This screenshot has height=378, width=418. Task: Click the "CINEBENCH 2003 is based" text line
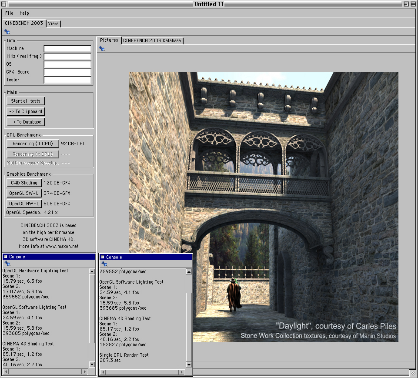49,225
